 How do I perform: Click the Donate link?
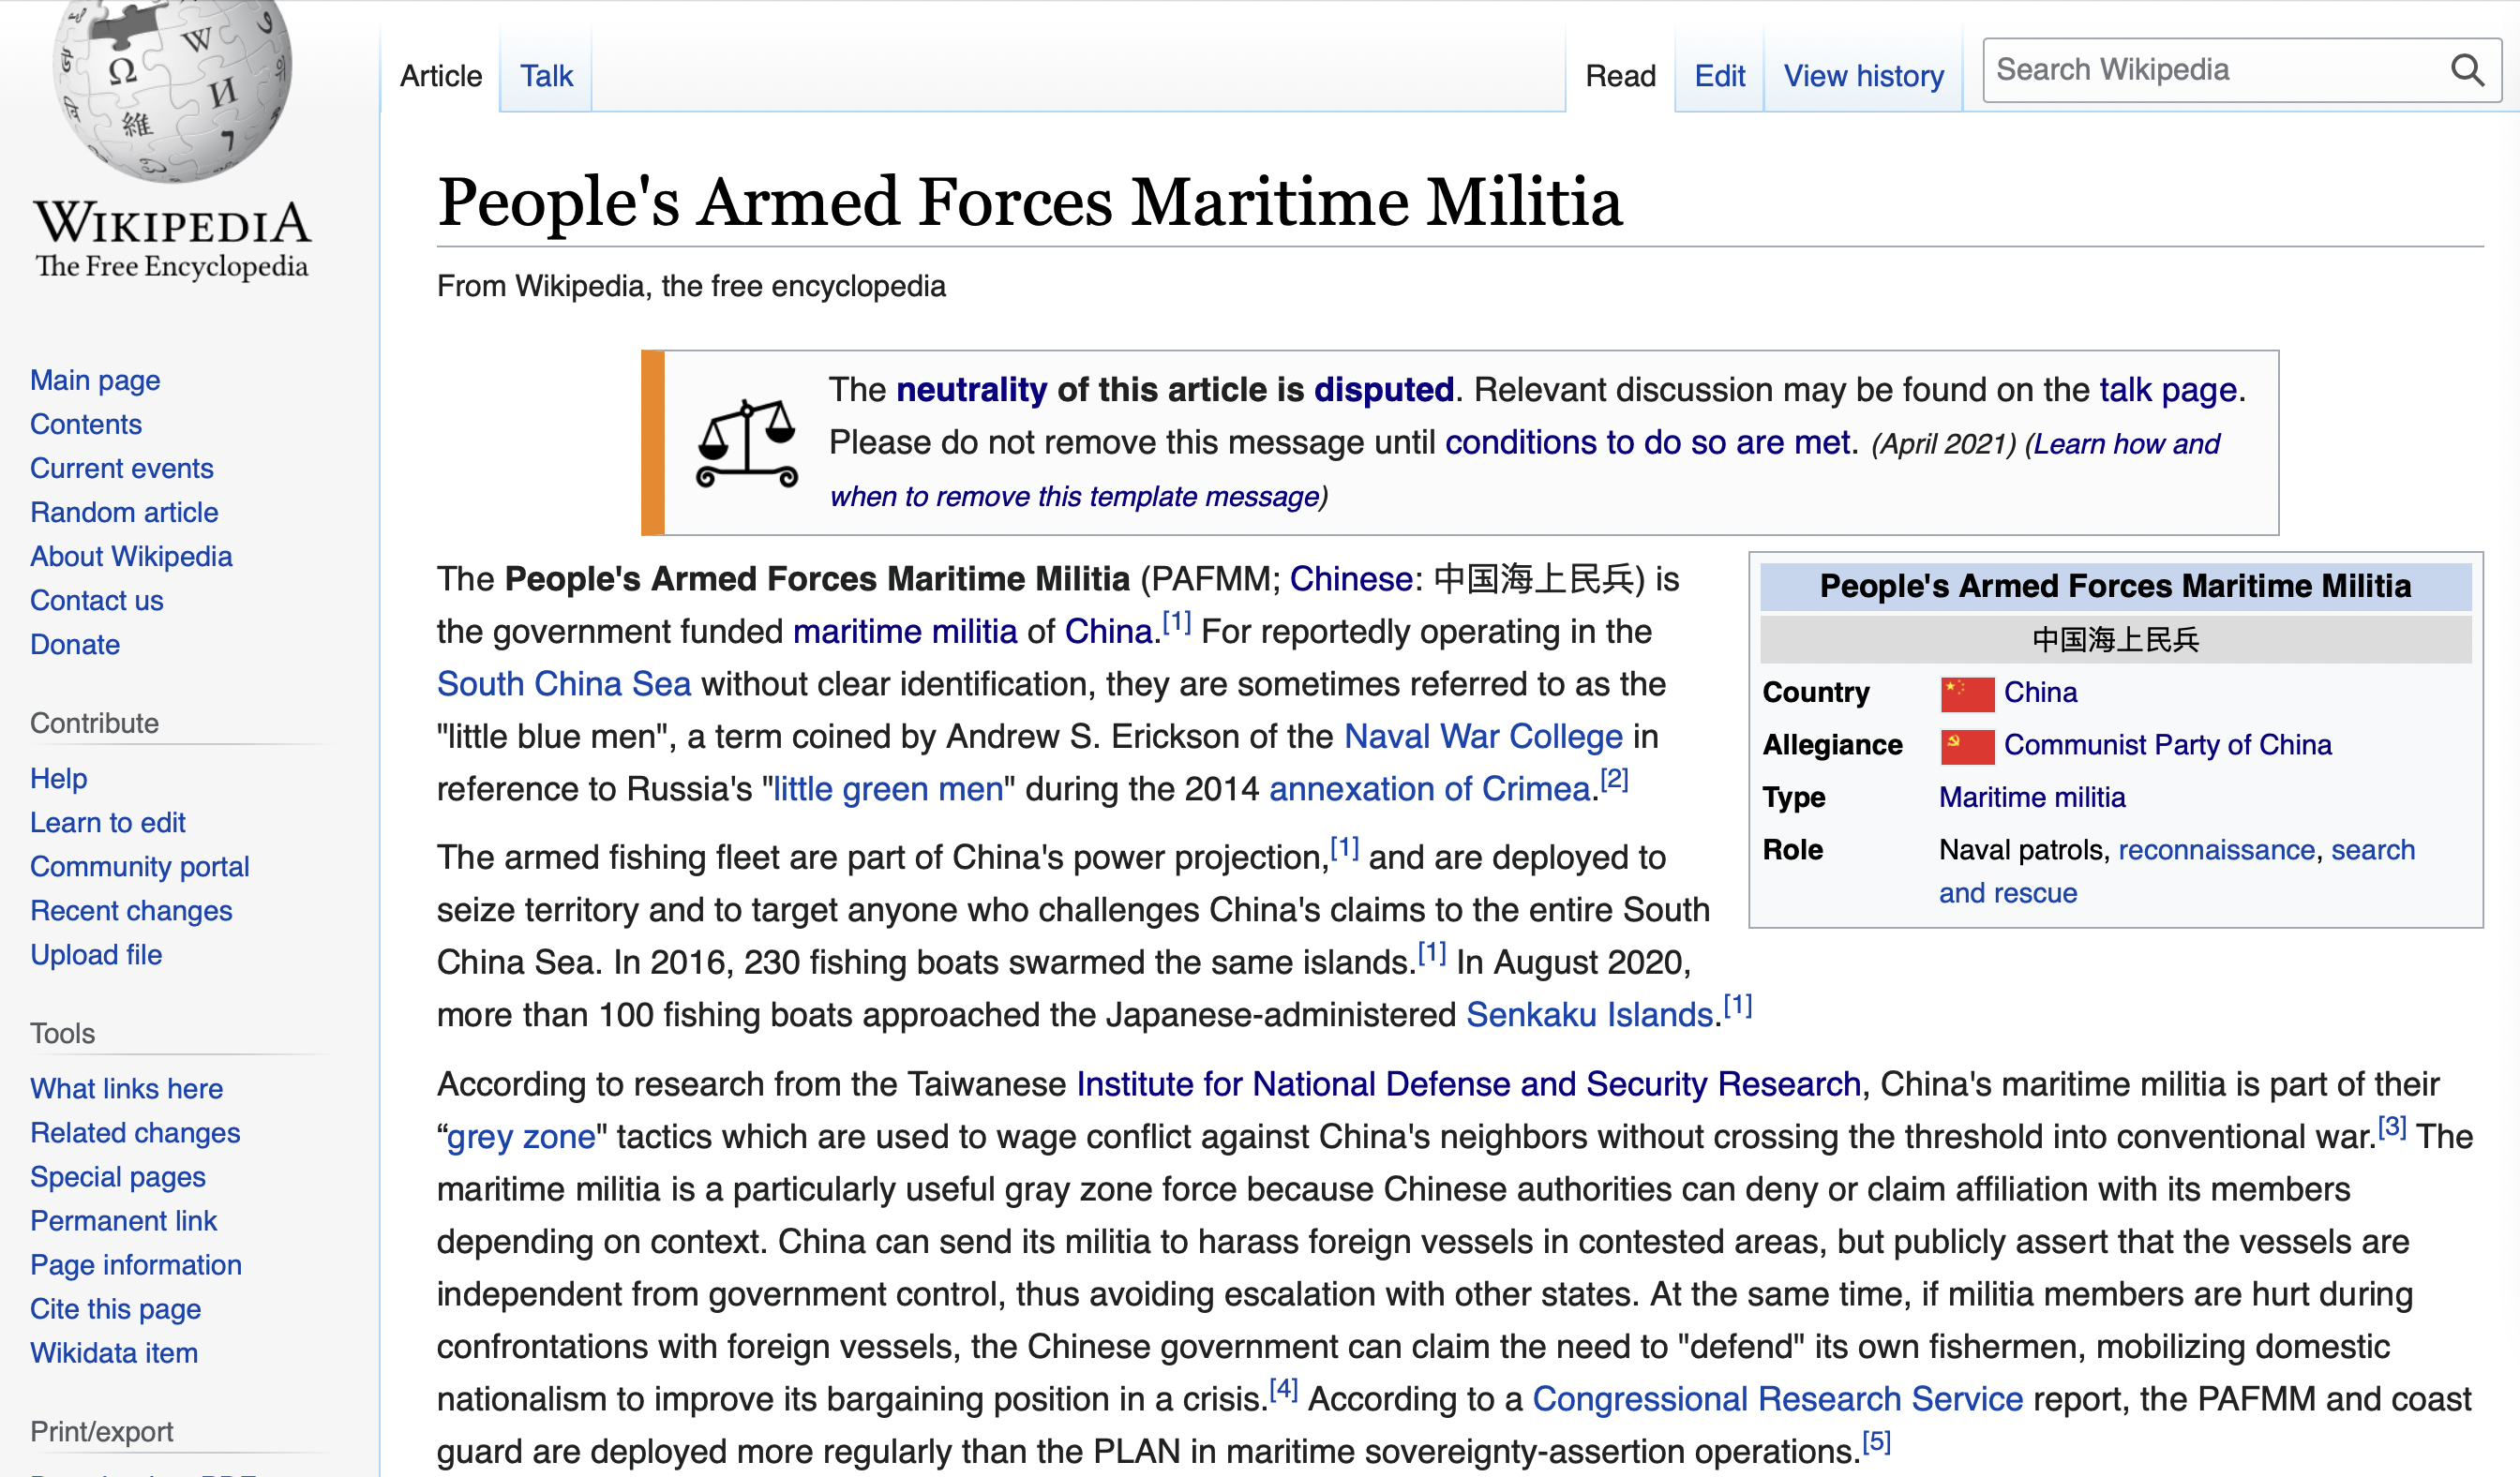[x=75, y=644]
